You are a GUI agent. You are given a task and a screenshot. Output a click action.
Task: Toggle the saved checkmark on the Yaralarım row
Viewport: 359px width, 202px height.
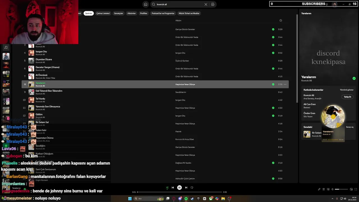[x=273, y=84]
